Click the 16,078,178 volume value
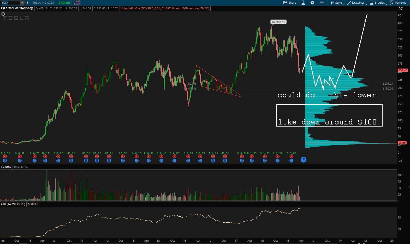 click(x=20, y=167)
